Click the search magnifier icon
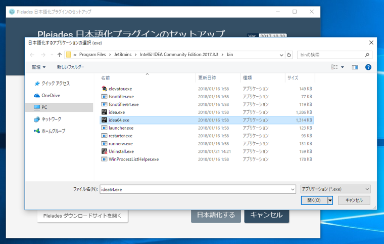384x244 pixels. pyautogui.click(x=367, y=55)
